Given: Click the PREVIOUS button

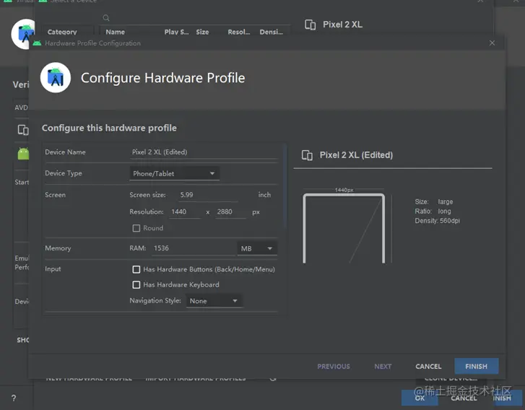Looking at the screenshot, I should tap(334, 367).
